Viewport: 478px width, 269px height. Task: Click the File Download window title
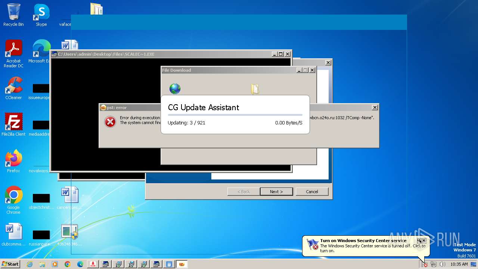176,70
